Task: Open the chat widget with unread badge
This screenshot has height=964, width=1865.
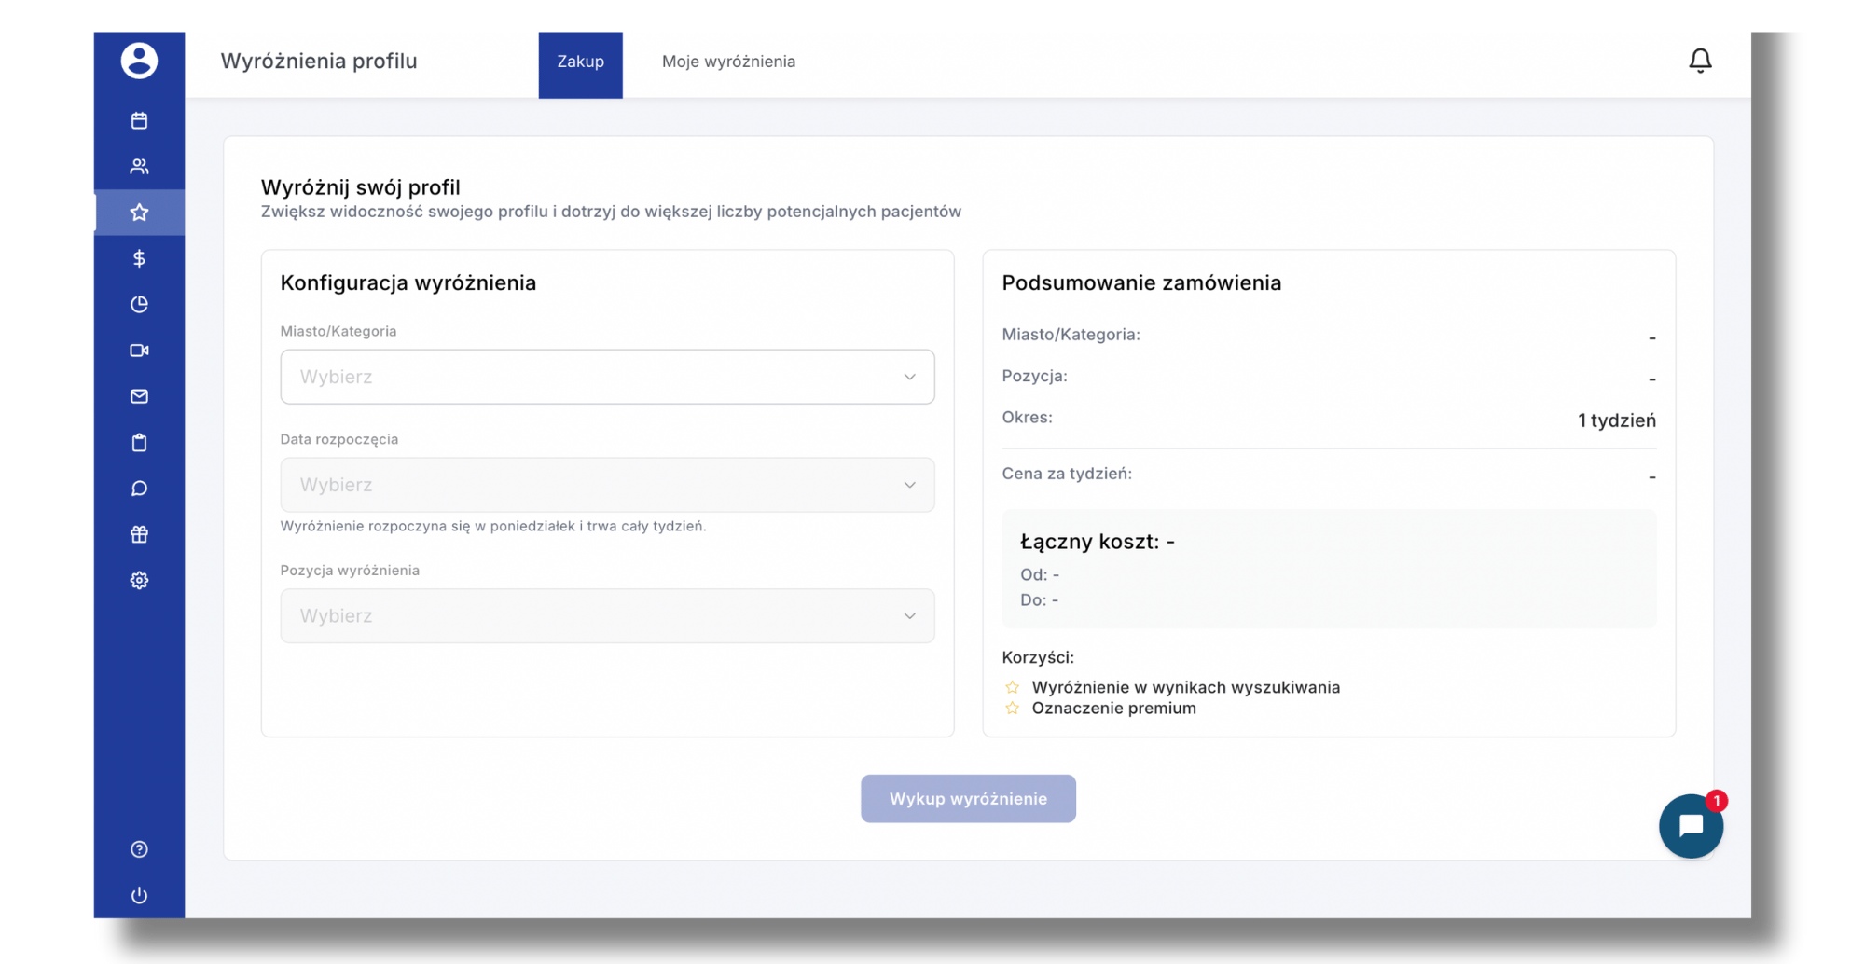Action: 1691,826
